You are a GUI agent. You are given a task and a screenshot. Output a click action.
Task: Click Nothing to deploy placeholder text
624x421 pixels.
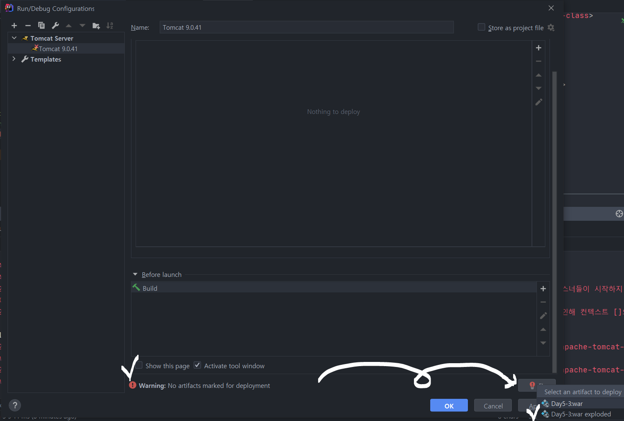[x=334, y=112]
